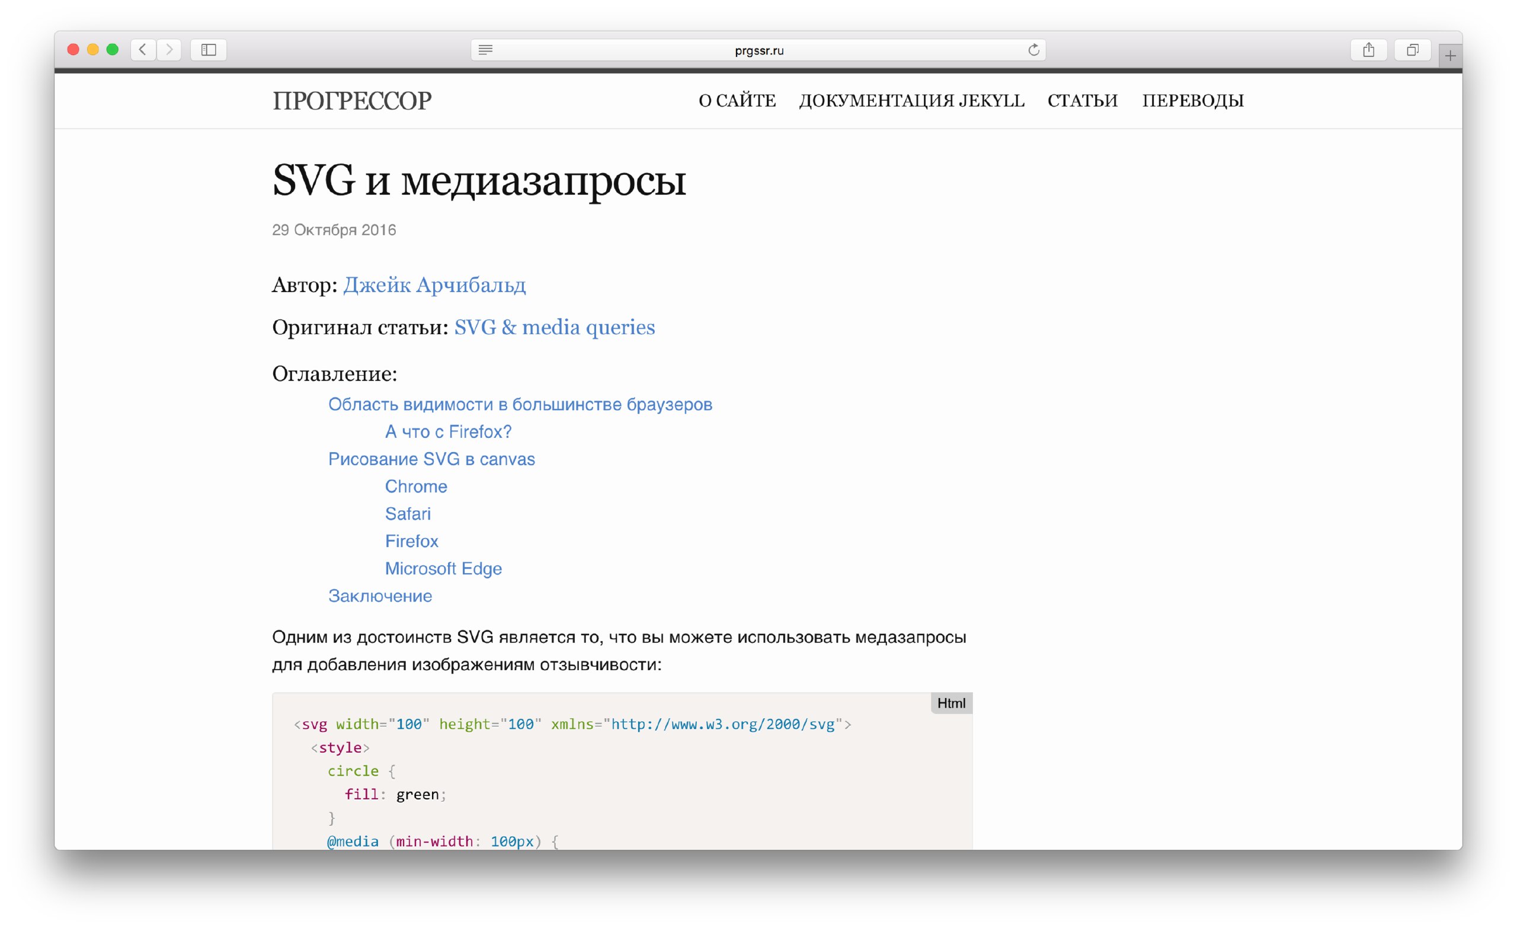
Task: Go back with the Safari back arrow
Action: coord(143,50)
